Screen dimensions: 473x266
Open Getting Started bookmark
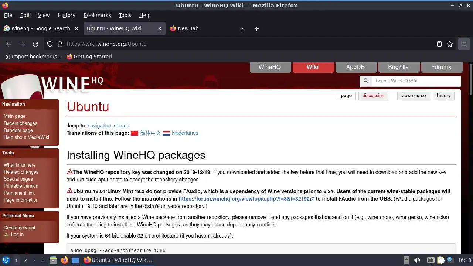pyautogui.click(x=89, y=57)
